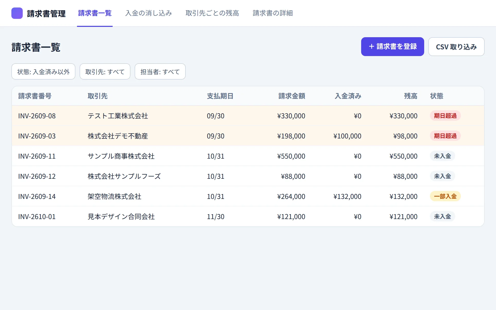Click the purple 請求書管理 app logo icon
Viewport: 496px width, 310px height.
click(17, 13)
